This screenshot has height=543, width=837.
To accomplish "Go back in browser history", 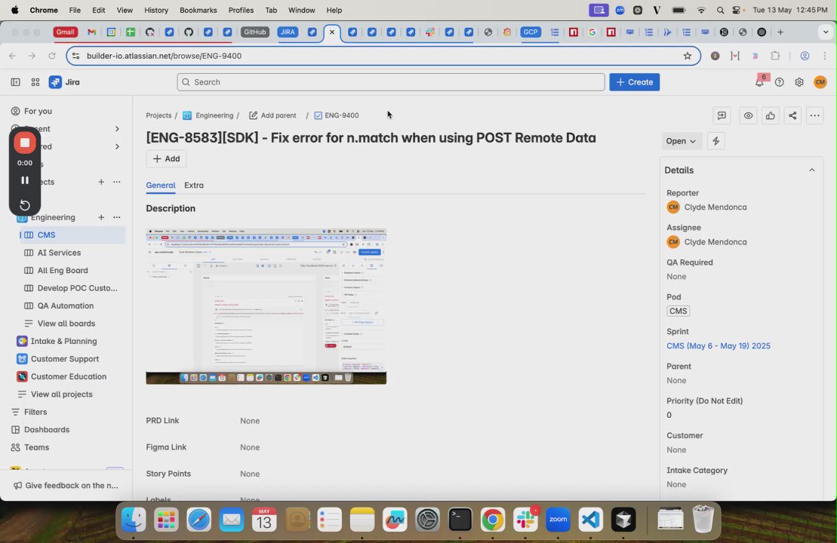I will [12, 56].
